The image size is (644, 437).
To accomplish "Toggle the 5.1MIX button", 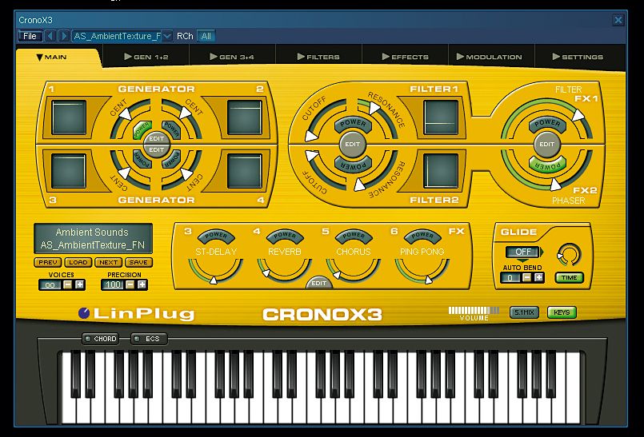I will pyautogui.click(x=524, y=312).
